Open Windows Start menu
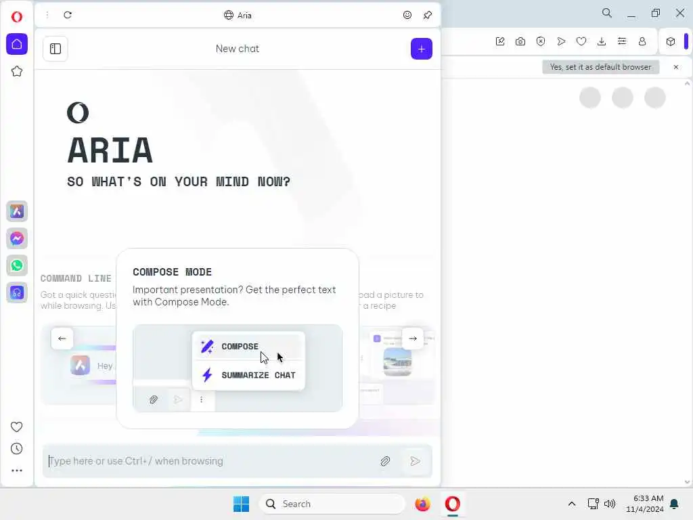Viewport: 693px width, 520px height. (241, 504)
